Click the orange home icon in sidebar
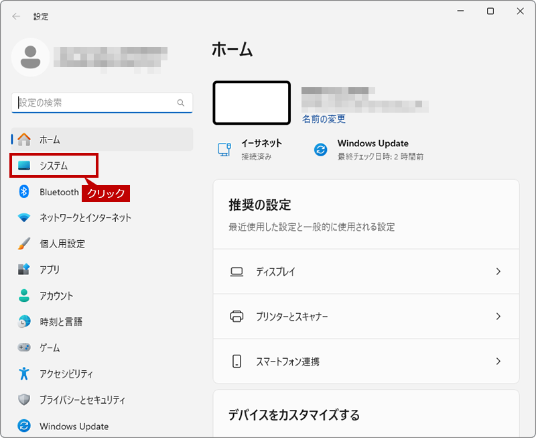The height and width of the screenshot is (438, 536). pyautogui.click(x=24, y=140)
